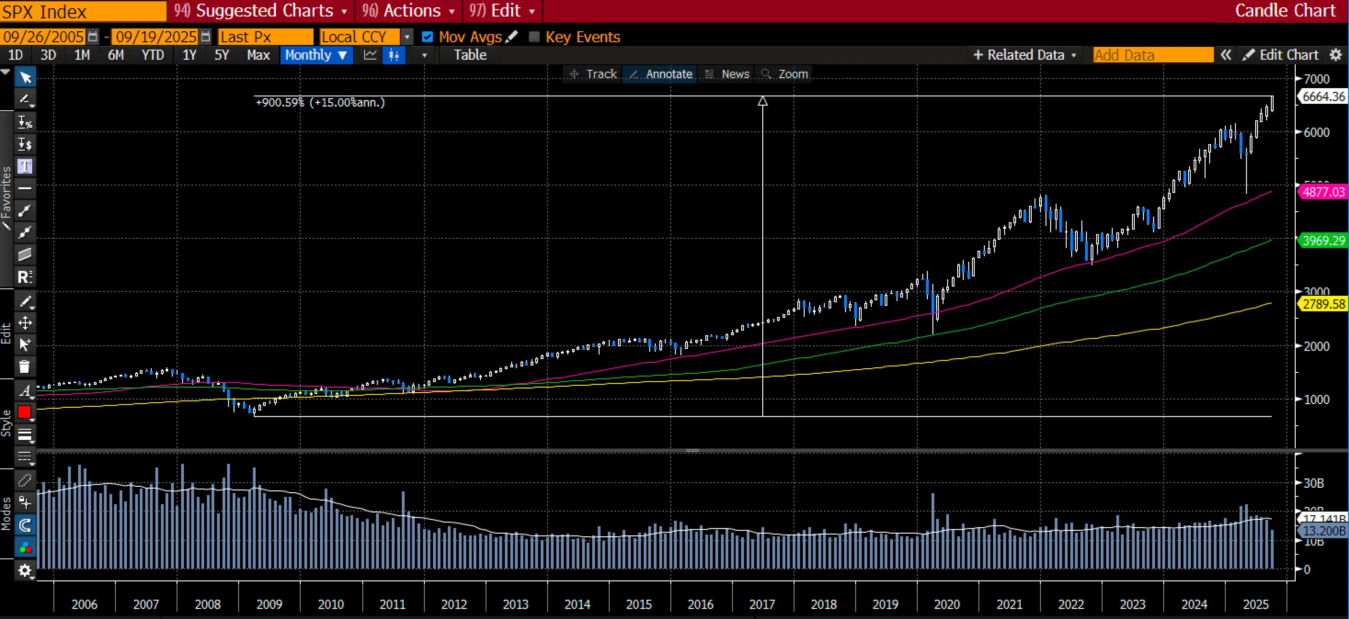
Task: Select the percent change measure tool
Action: click(x=25, y=122)
